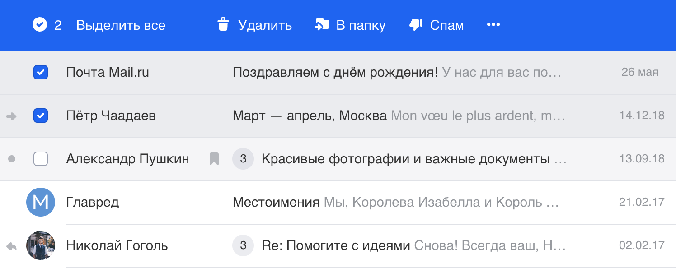This screenshot has height=268, width=676.
Task: Click Главред's blue "M" avatar
Action: pyautogui.click(x=41, y=202)
